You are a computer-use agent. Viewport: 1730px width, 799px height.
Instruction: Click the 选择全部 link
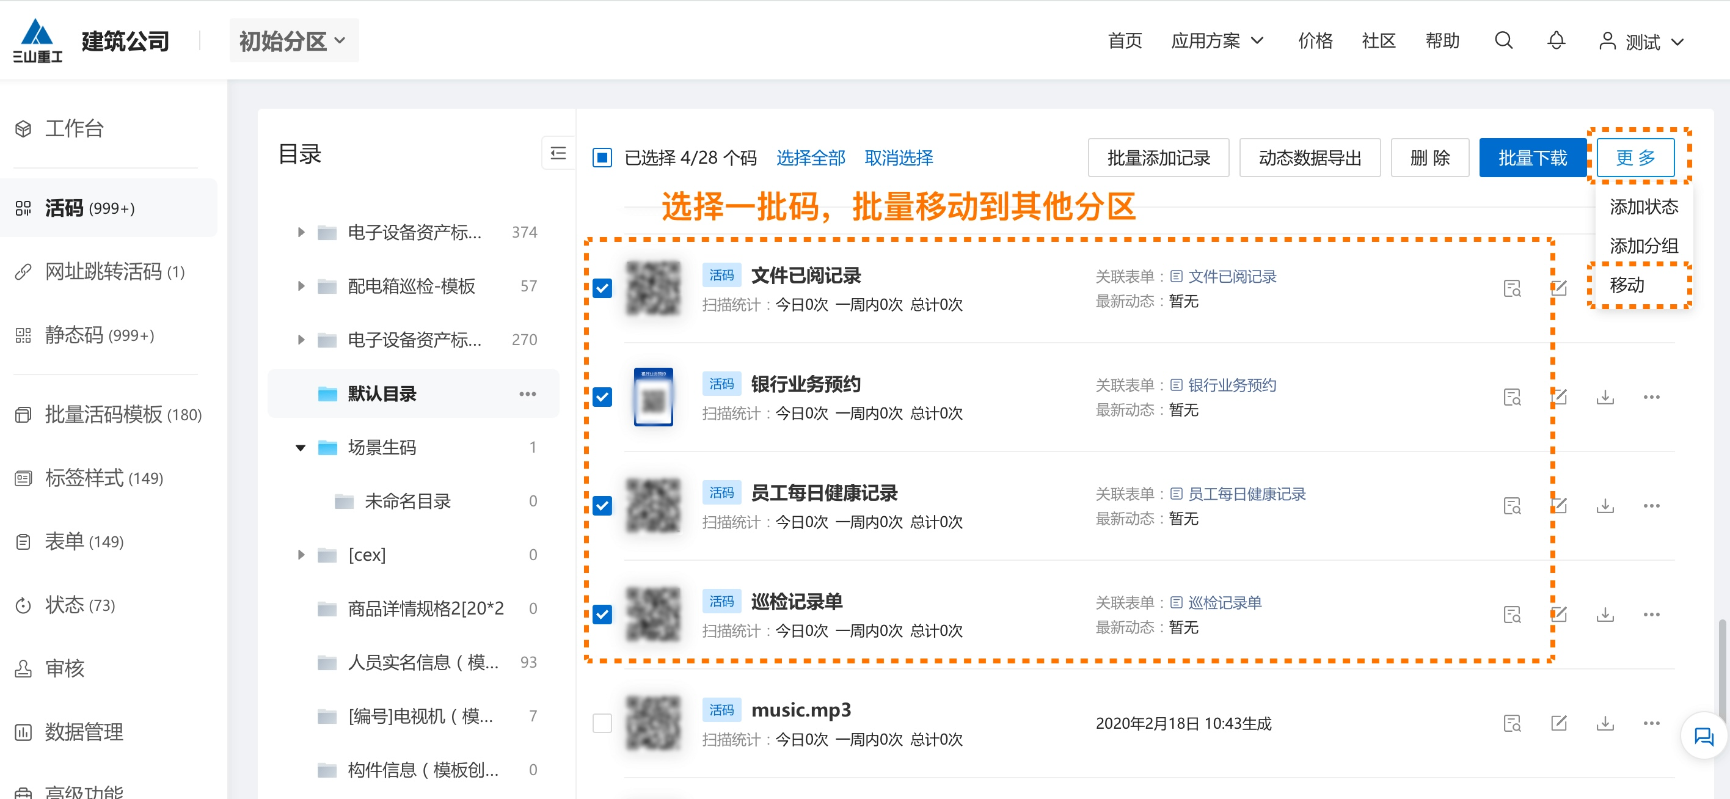click(x=811, y=157)
